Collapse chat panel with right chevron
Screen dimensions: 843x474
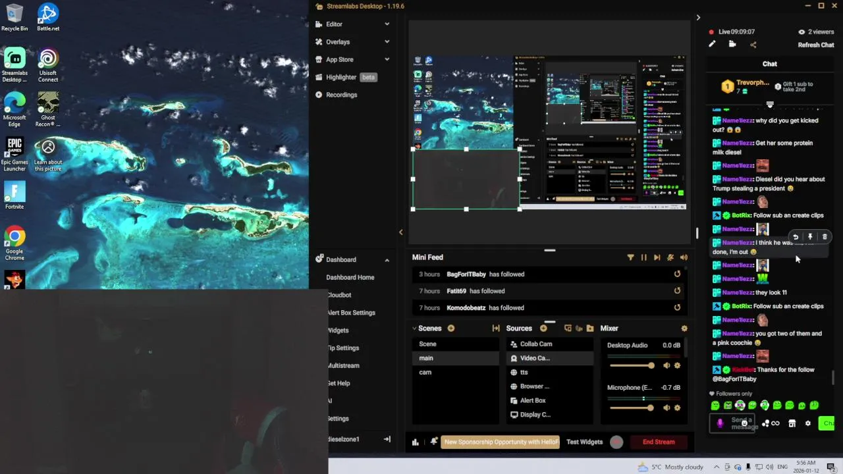[x=698, y=18]
